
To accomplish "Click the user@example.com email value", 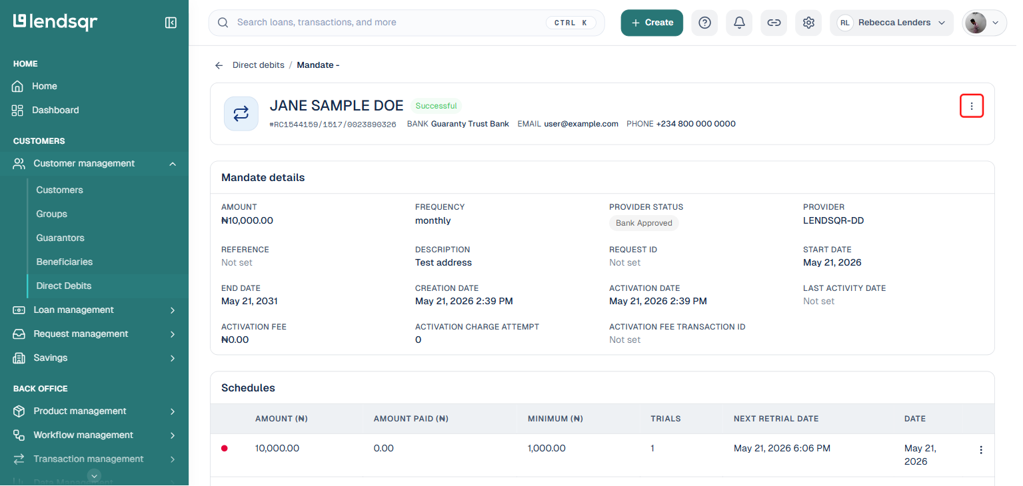I will click(581, 124).
